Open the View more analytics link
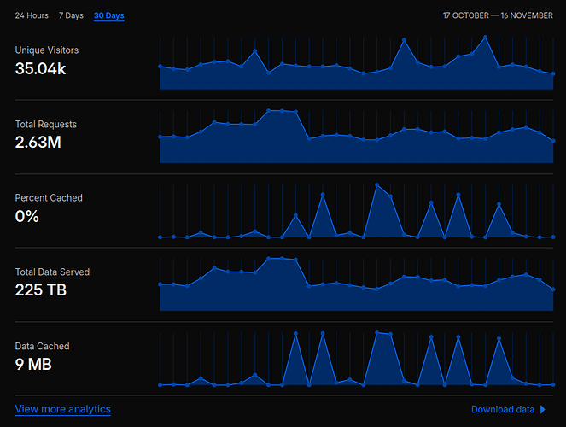The image size is (566, 427). point(62,409)
